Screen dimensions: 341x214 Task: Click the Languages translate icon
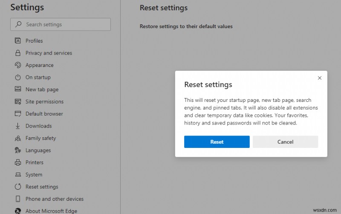pos(18,150)
